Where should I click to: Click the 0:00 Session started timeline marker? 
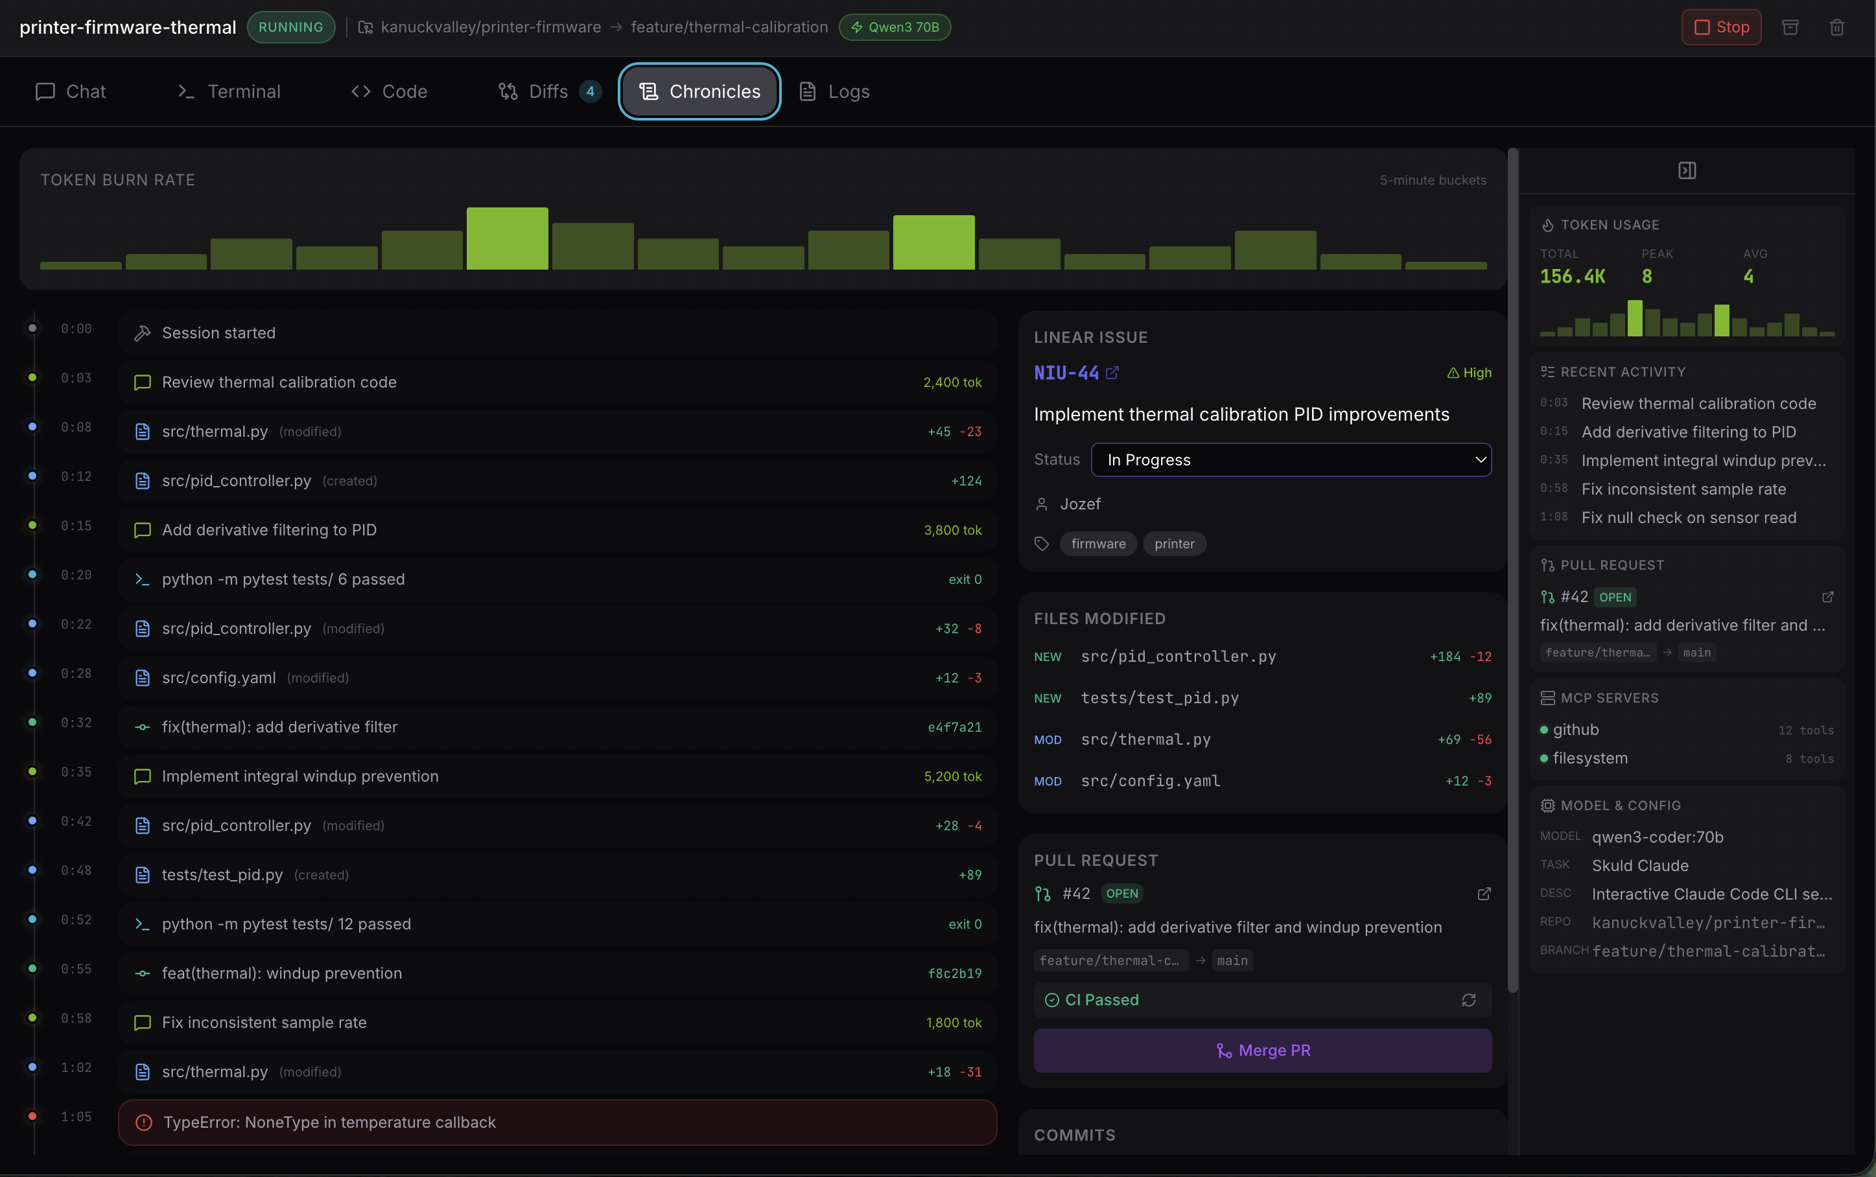coord(32,328)
